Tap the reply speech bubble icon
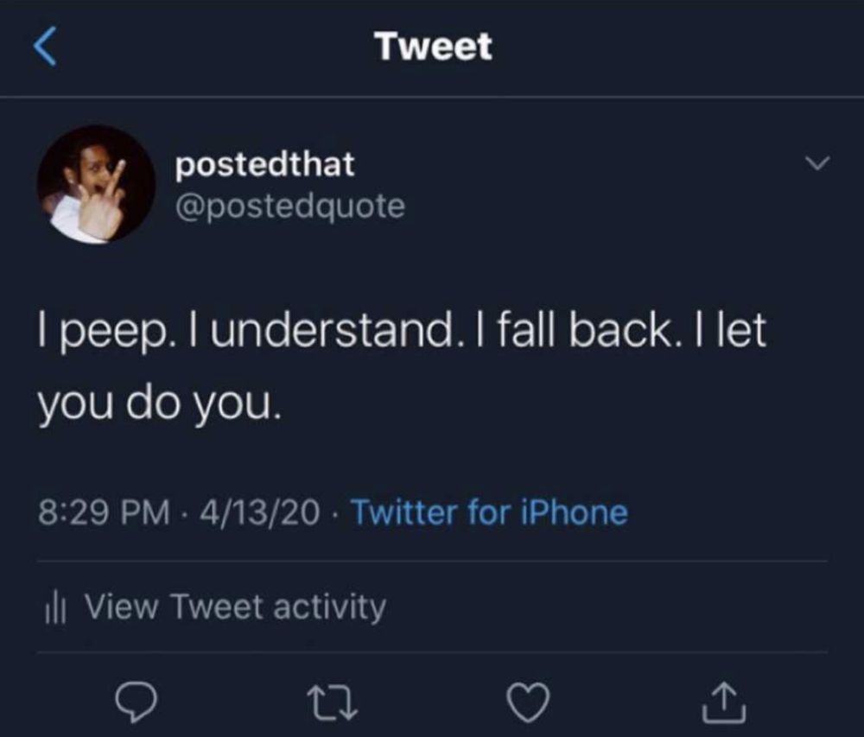 [x=137, y=702]
